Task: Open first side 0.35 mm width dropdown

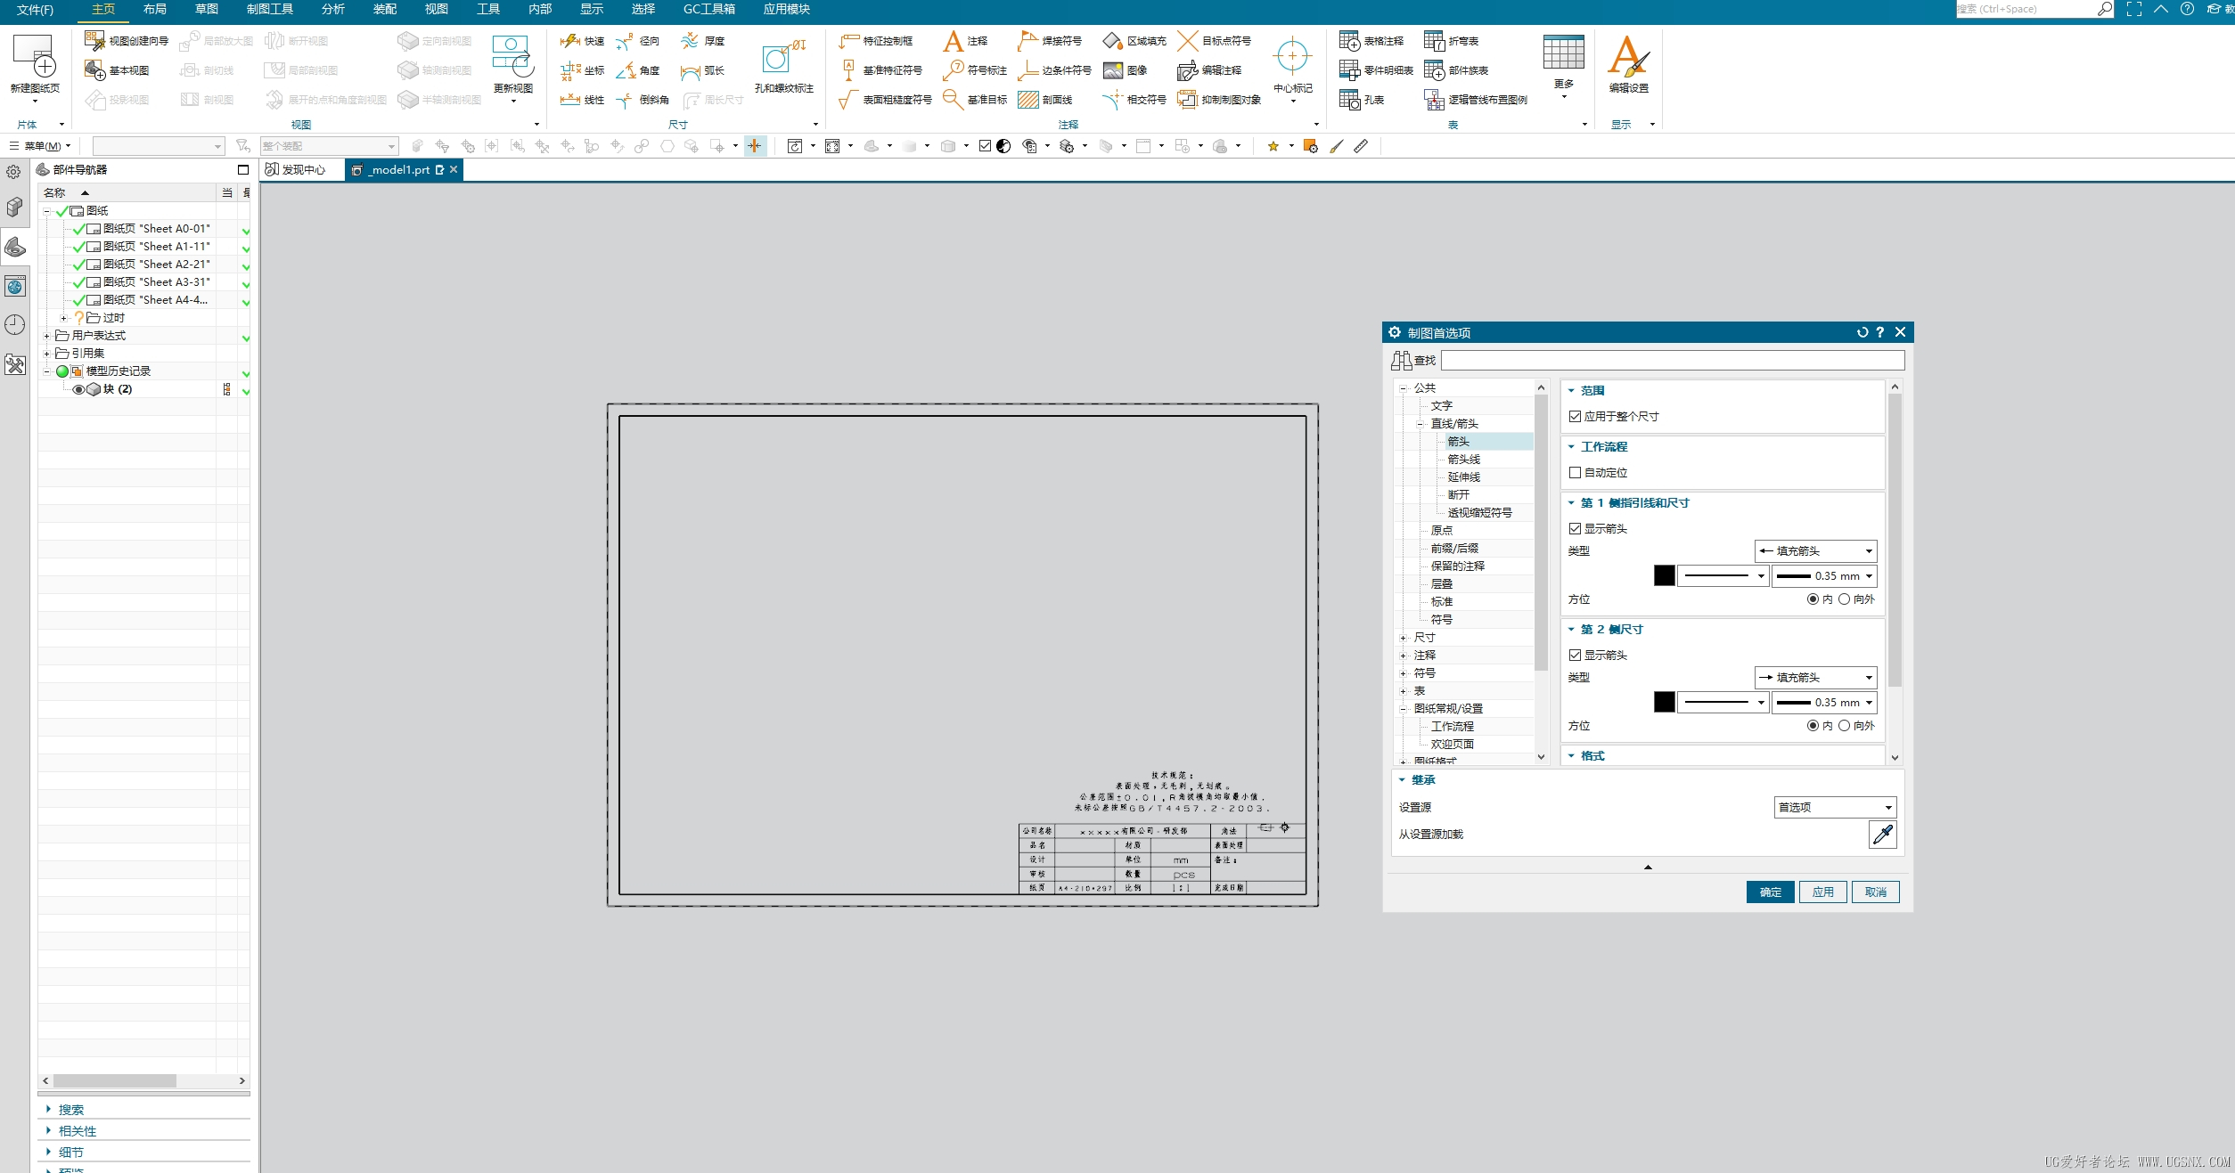Action: point(1823,576)
